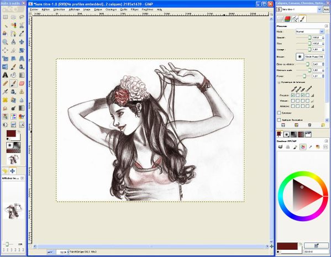This screenshot has height=257, width=331.
Task: Select the triangle color selector button
Action: click(x=303, y=147)
